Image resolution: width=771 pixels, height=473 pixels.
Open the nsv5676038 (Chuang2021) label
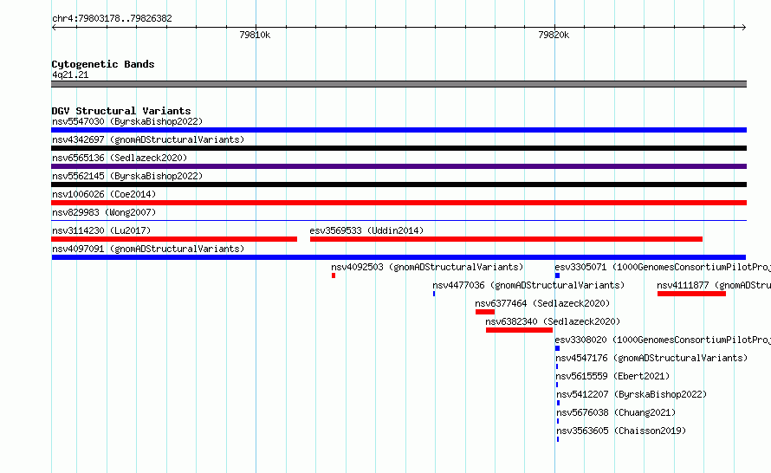coord(616,412)
